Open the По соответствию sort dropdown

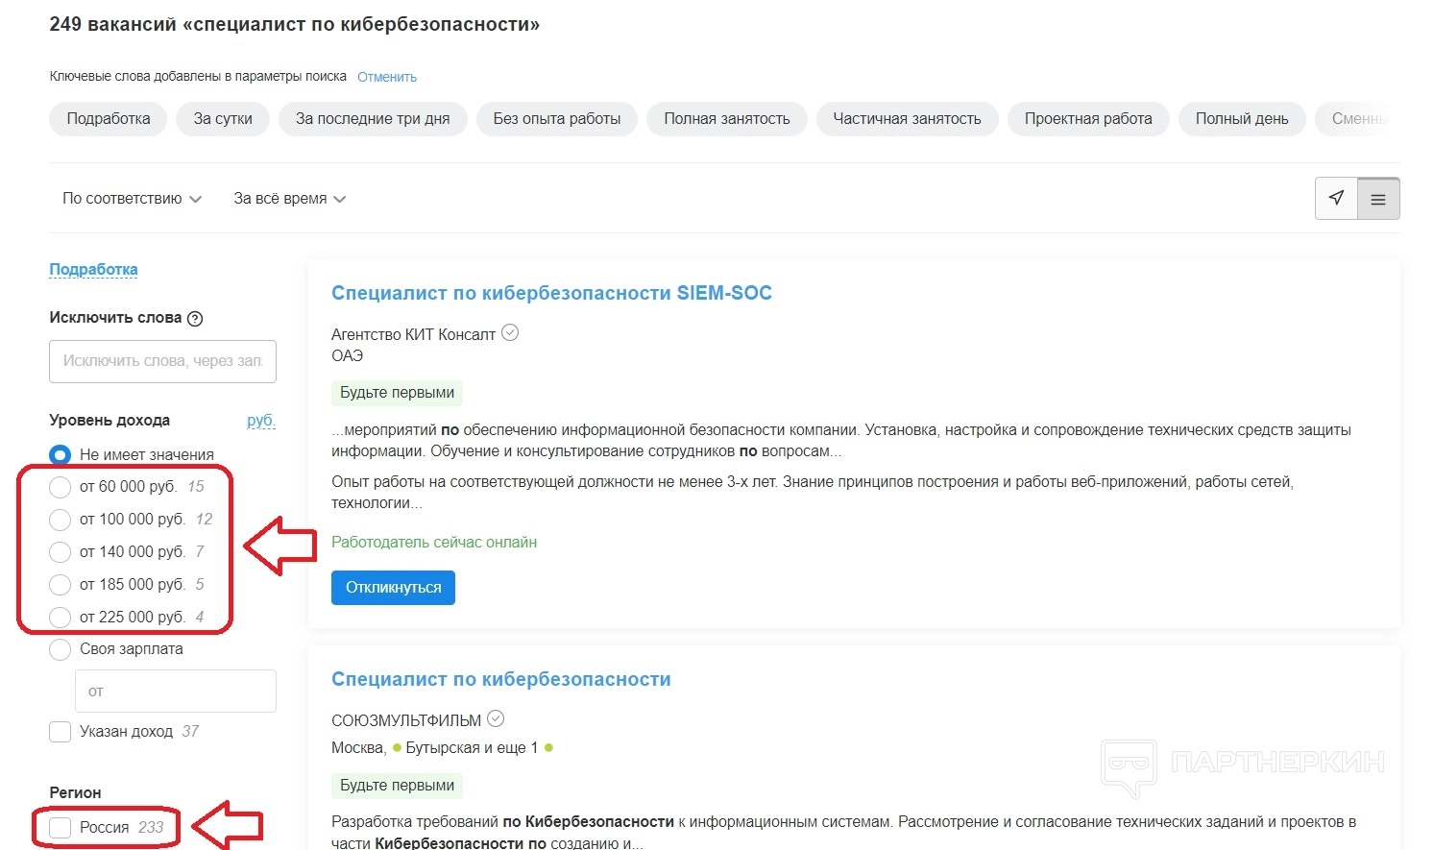132,199
